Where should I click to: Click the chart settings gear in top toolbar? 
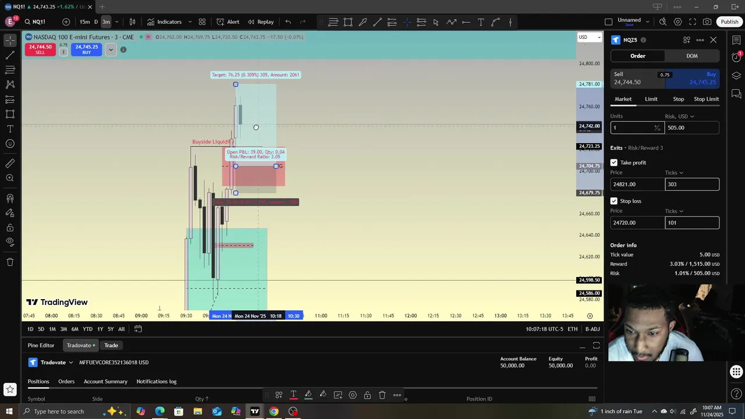(x=678, y=22)
